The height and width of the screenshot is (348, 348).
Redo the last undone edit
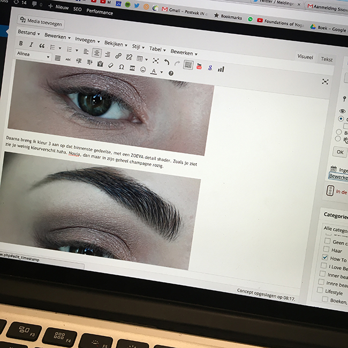177,64
